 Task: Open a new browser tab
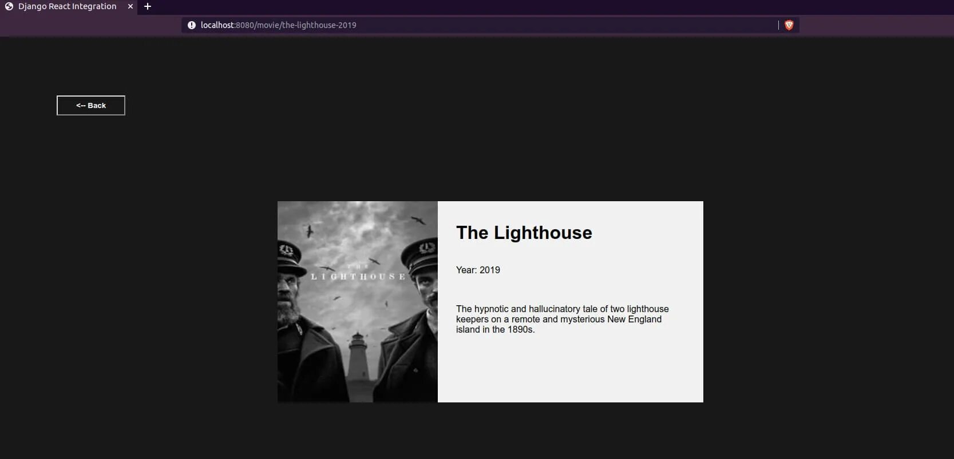pos(148,6)
